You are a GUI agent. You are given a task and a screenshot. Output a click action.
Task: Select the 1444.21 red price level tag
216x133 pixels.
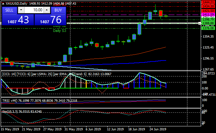[208, 2]
